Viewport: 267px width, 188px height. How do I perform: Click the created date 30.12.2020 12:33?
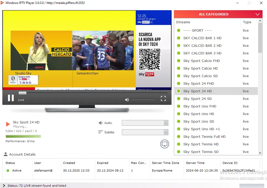tap(76, 170)
